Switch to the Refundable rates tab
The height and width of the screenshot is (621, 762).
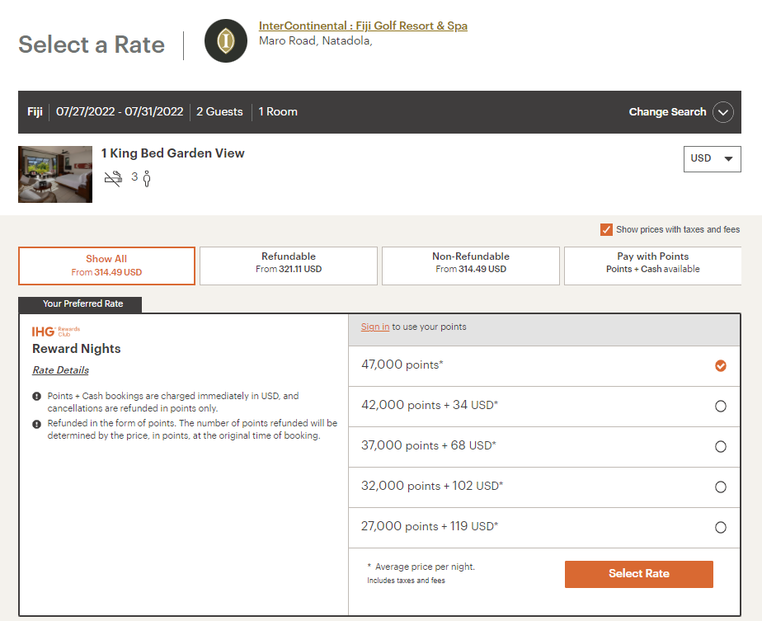(x=289, y=266)
